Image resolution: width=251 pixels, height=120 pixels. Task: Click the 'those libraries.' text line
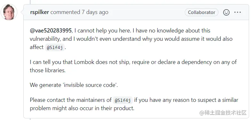coord(48,70)
